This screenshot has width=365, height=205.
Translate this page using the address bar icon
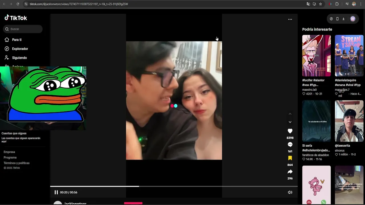pyautogui.click(x=308, y=4)
